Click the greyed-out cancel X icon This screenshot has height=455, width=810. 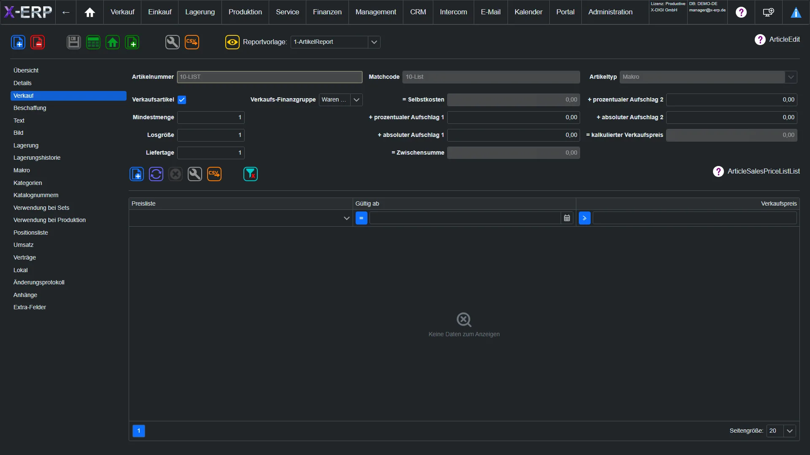pos(175,174)
